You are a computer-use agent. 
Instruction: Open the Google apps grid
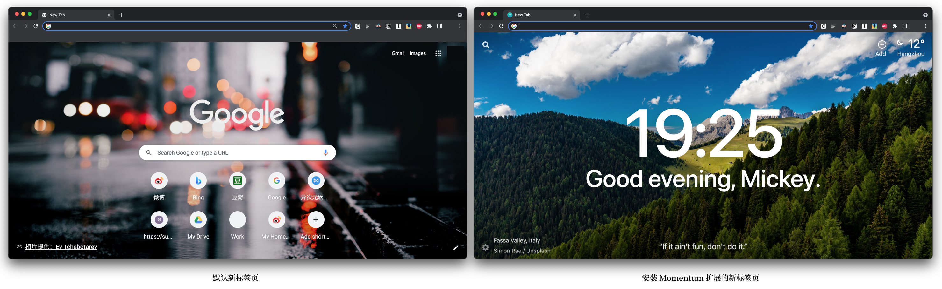[438, 53]
